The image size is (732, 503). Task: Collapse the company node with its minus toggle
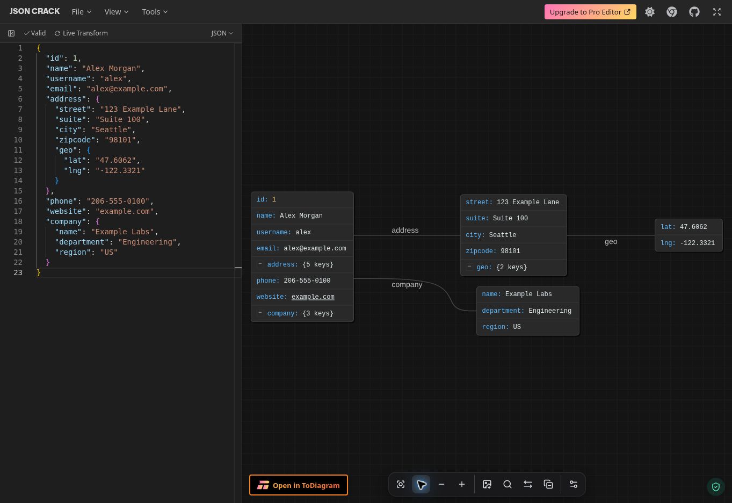click(260, 313)
